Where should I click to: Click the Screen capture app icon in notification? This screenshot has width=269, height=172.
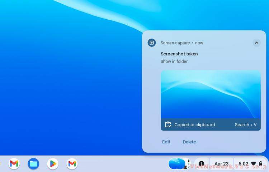[x=152, y=43]
